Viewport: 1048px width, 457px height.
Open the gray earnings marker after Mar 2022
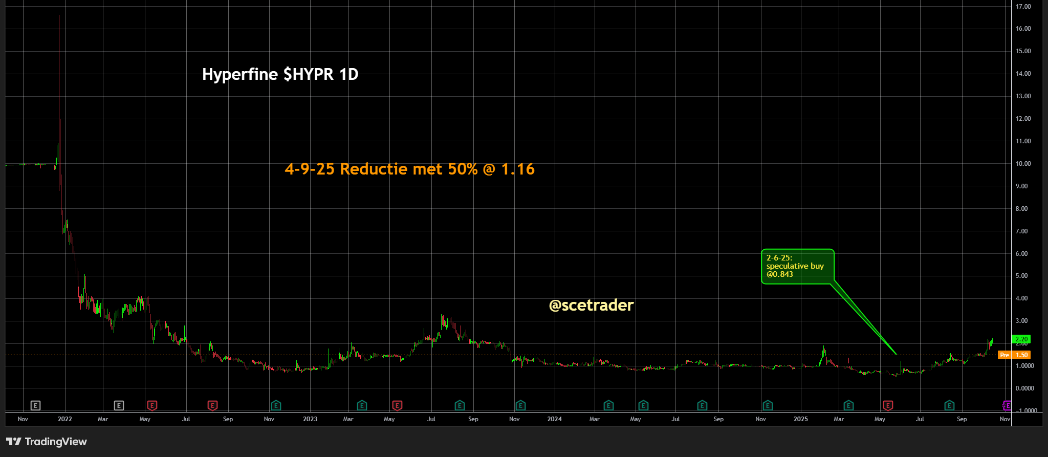(x=119, y=405)
